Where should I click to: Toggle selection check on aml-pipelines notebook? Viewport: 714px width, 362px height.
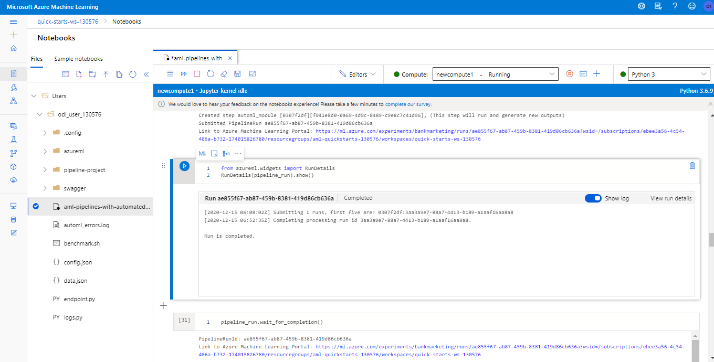[x=36, y=206]
